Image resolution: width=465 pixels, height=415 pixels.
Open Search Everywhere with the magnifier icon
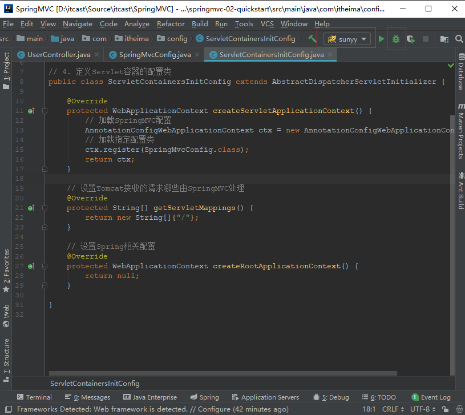(x=459, y=39)
